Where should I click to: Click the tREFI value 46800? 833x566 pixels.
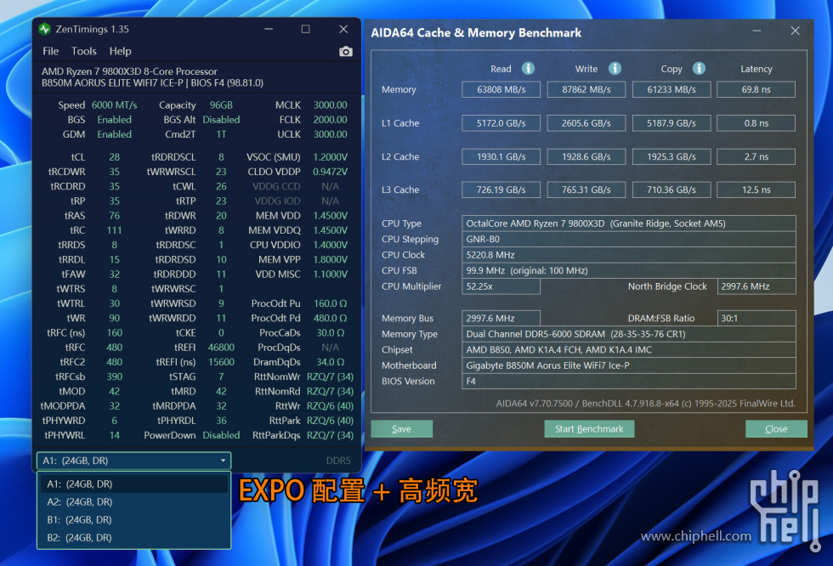pos(221,348)
